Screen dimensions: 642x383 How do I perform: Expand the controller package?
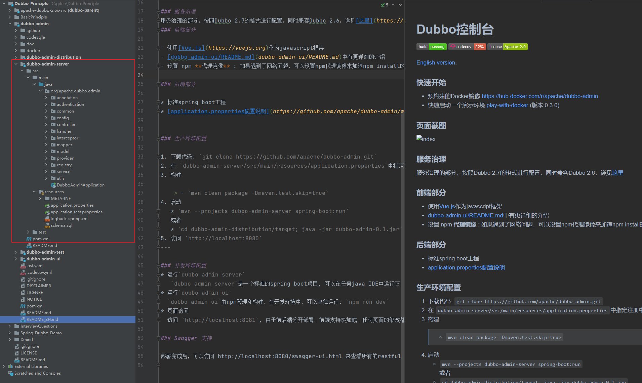46,125
